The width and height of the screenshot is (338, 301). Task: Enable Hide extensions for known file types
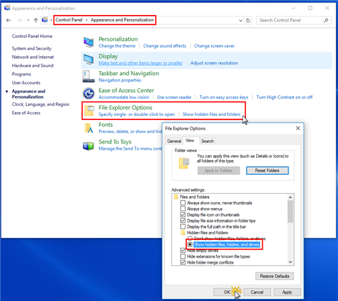click(x=183, y=256)
